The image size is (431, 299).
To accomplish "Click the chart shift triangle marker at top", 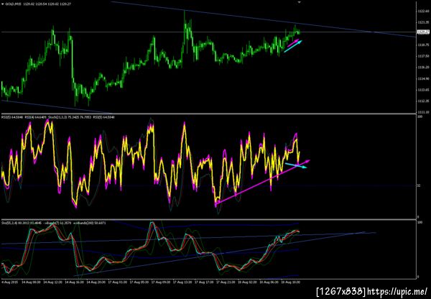I will [x=300, y=1].
